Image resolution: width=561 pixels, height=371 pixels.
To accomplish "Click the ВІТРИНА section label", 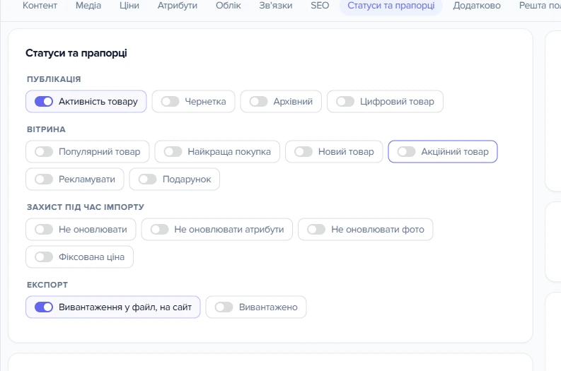I will pos(46,129).
